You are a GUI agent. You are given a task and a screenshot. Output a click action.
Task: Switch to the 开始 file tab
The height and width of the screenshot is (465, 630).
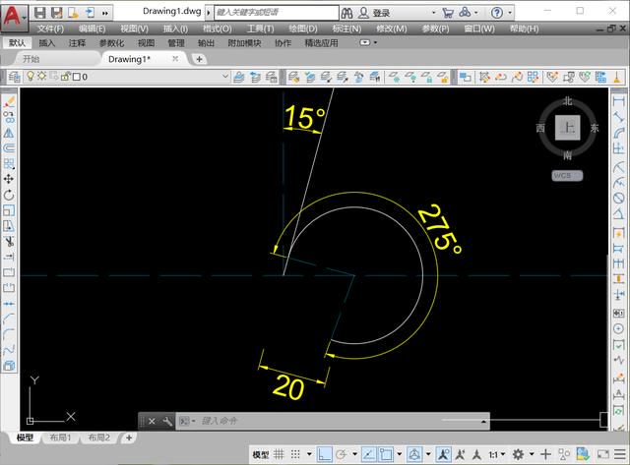pyautogui.click(x=31, y=59)
